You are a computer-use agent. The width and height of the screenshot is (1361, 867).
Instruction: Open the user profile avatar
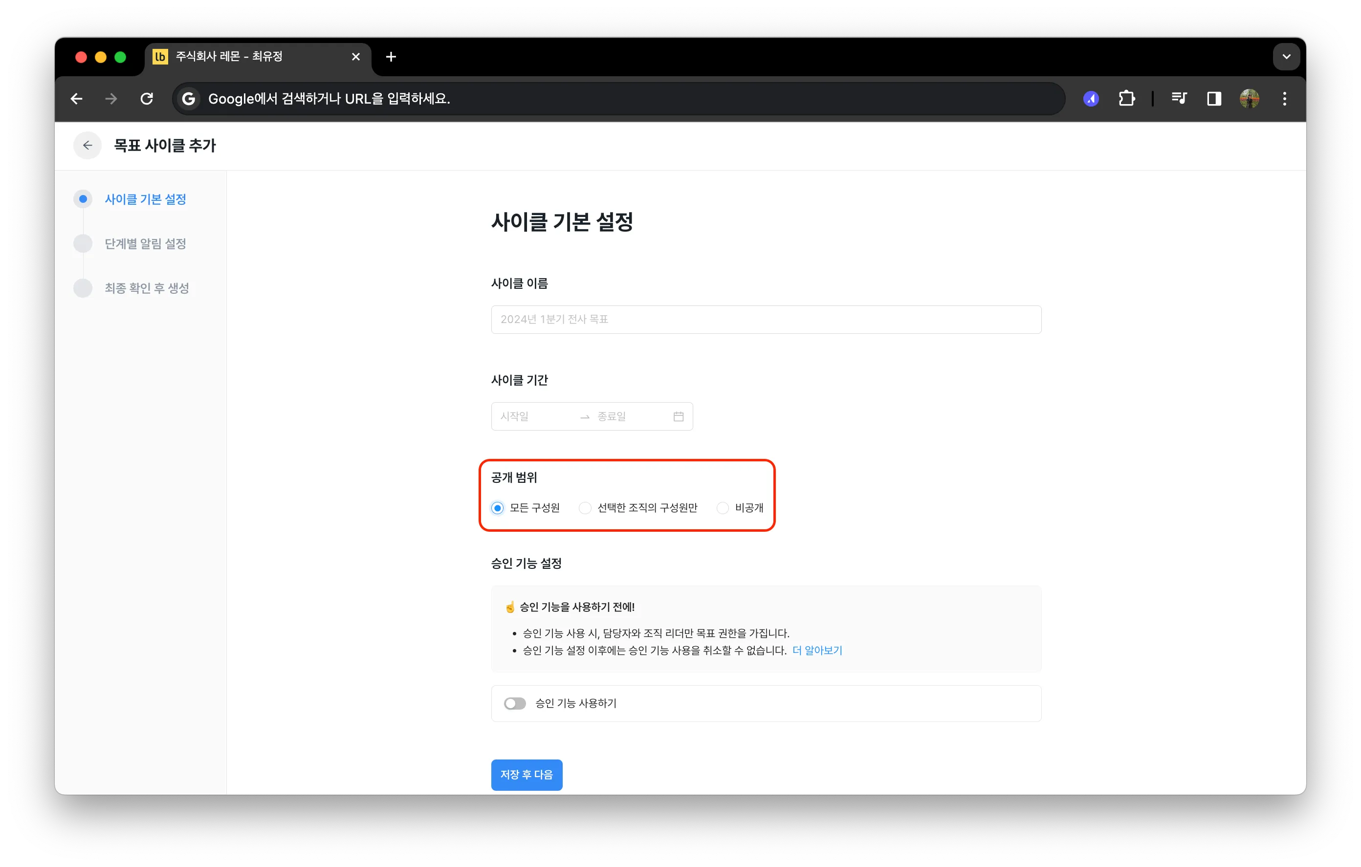[1249, 99]
